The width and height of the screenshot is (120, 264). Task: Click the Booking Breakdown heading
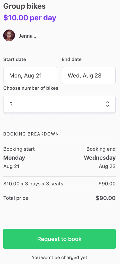(x=31, y=134)
